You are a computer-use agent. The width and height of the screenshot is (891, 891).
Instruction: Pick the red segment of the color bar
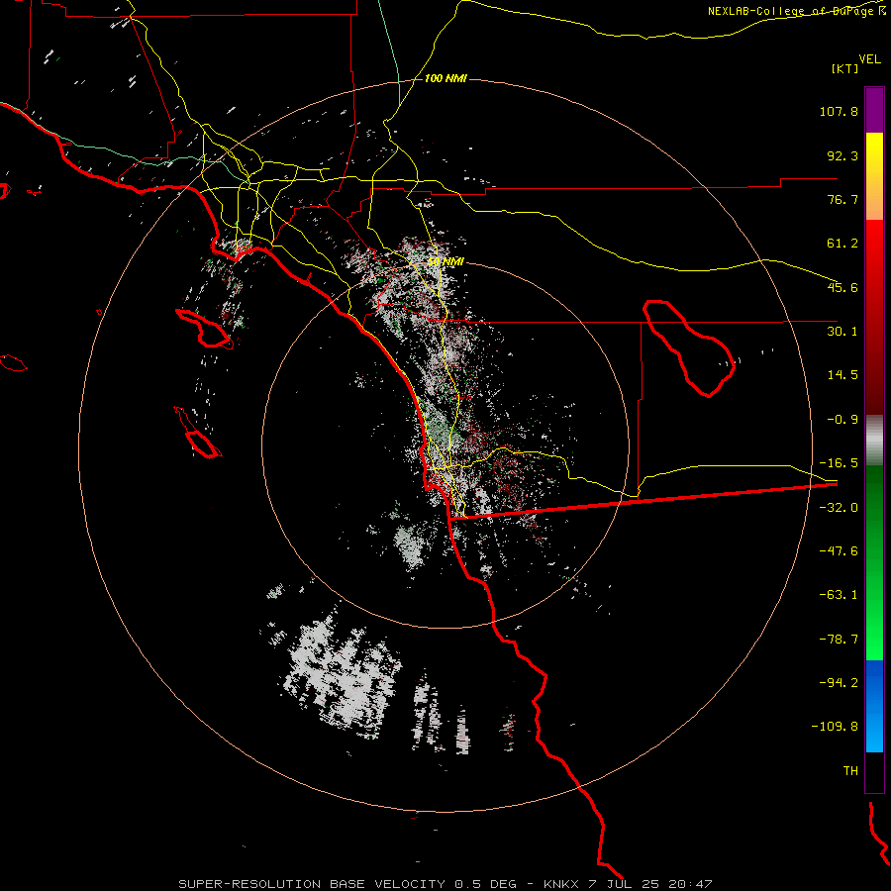click(874, 317)
